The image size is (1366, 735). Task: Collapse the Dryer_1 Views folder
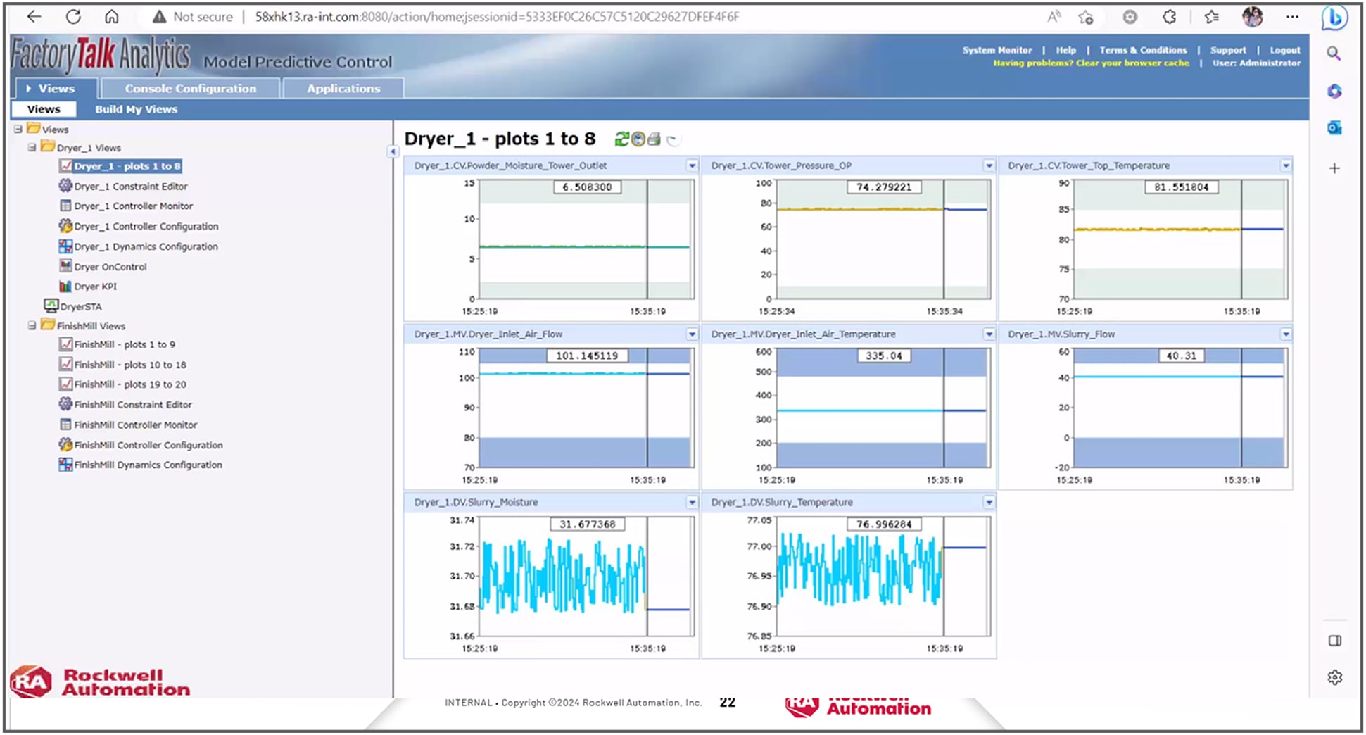click(x=32, y=148)
